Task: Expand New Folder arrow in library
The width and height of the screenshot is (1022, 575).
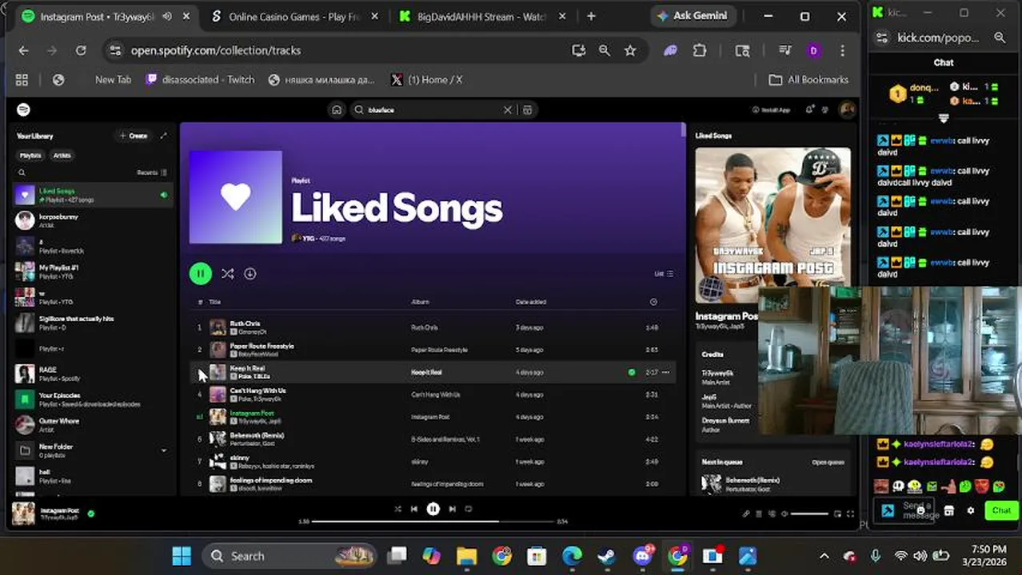Action: tap(163, 450)
